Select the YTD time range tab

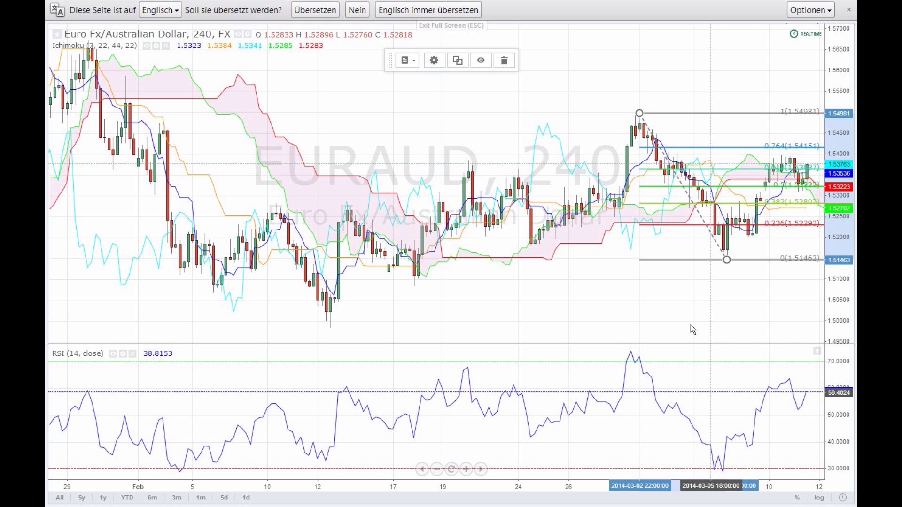(x=127, y=498)
